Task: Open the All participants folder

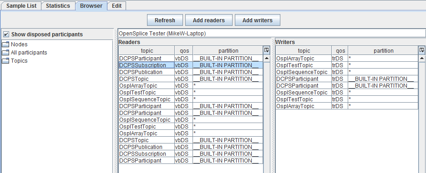Action: pos(29,52)
